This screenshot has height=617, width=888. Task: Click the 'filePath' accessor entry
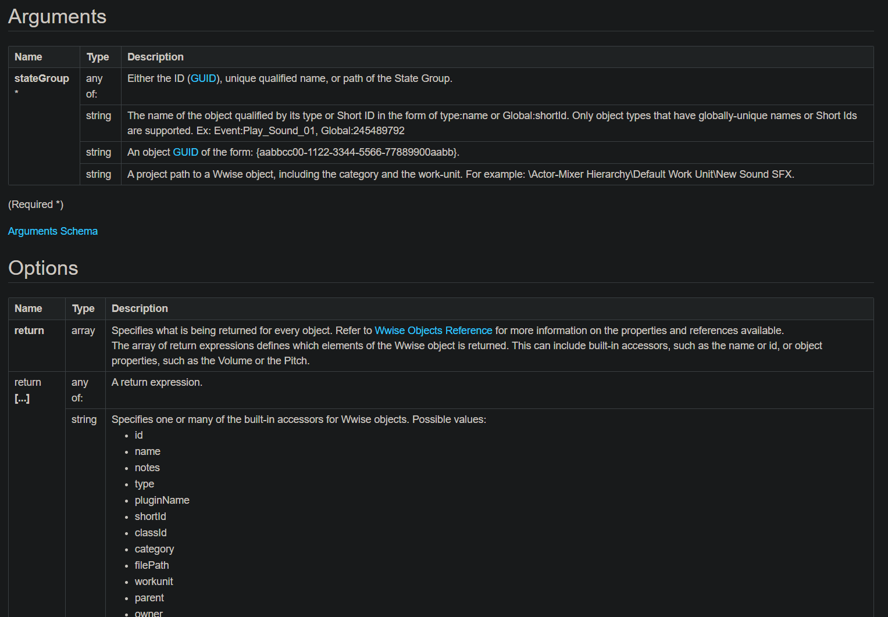pos(152,565)
